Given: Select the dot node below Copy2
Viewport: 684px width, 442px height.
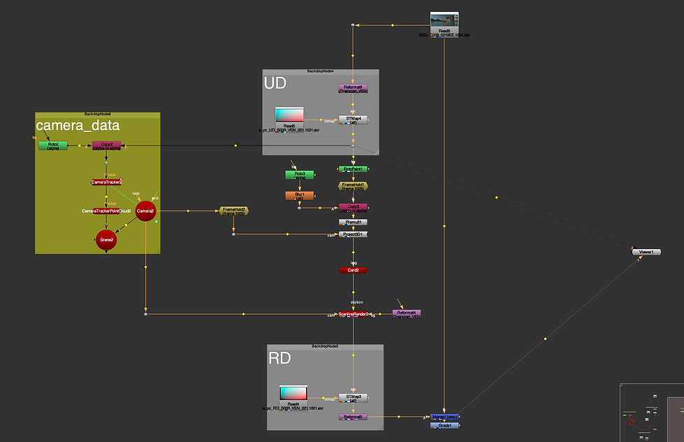Looking at the screenshot, I should (106, 164).
